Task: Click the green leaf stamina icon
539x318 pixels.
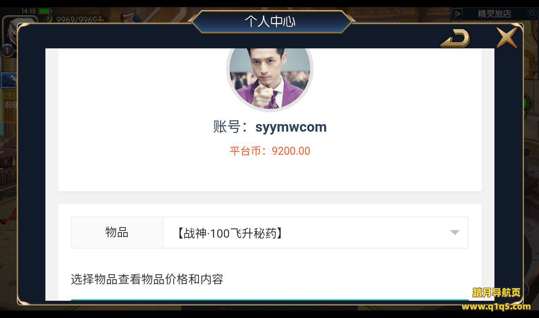Action: (49, 19)
